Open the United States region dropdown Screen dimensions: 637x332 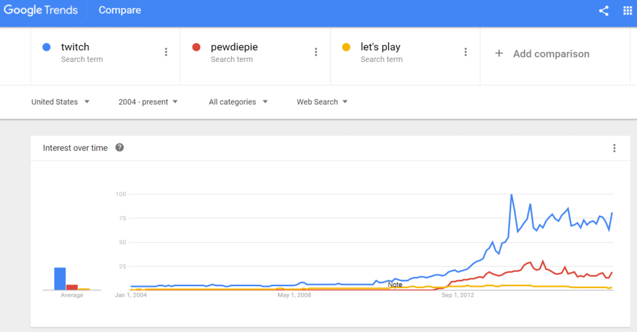tap(60, 102)
